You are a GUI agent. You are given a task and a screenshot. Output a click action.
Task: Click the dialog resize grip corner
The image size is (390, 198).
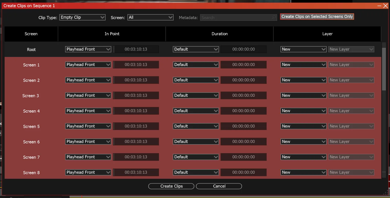coord(386,193)
